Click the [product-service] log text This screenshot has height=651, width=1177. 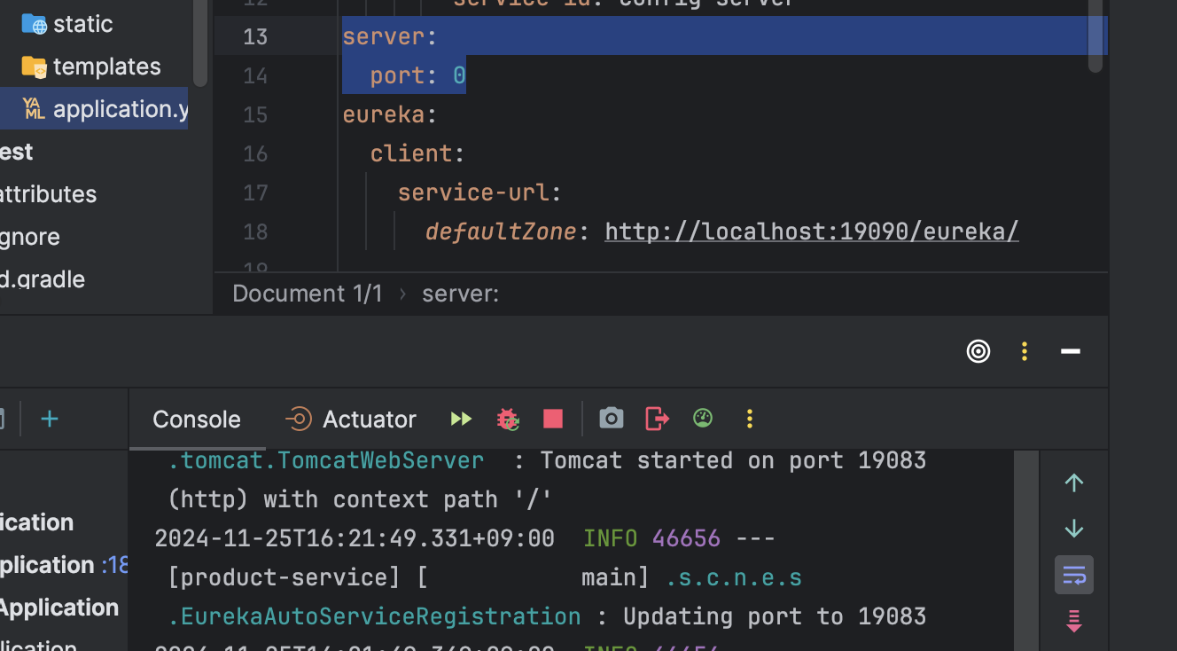tap(285, 577)
